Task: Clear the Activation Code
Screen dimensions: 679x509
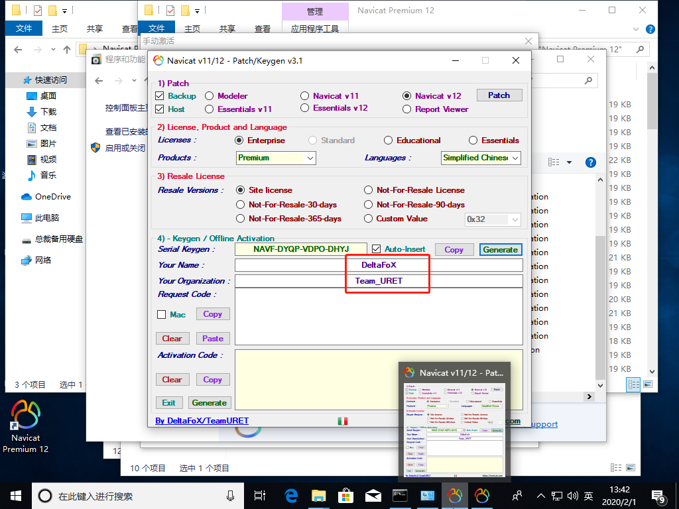Action: point(172,380)
